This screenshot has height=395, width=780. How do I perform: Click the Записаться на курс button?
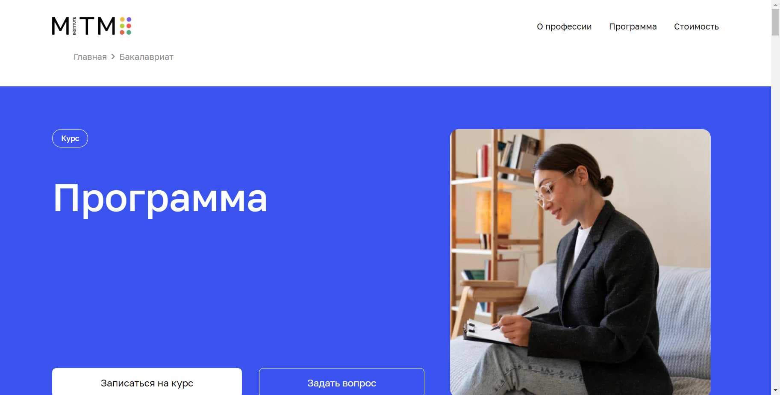coord(147,382)
